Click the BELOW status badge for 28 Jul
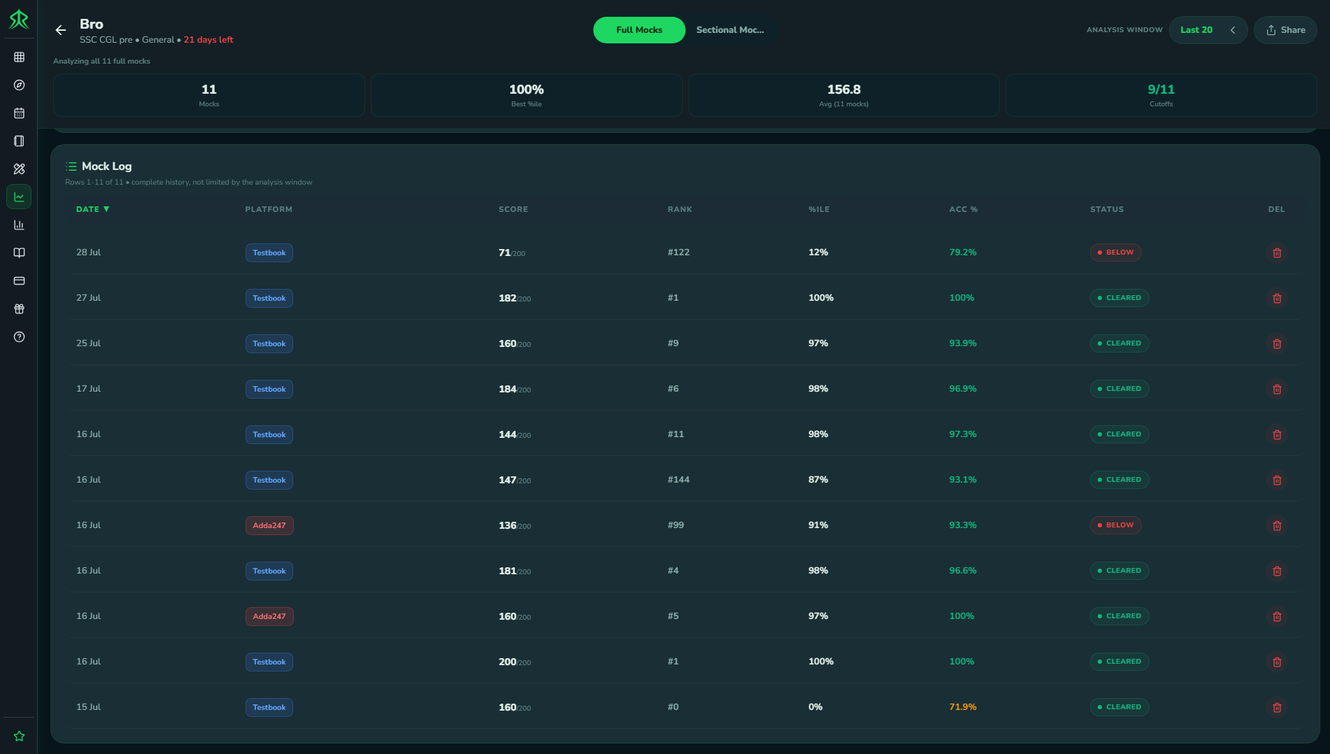Image resolution: width=1330 pixels, height=754 pixels. click(x=1115, y=252)
